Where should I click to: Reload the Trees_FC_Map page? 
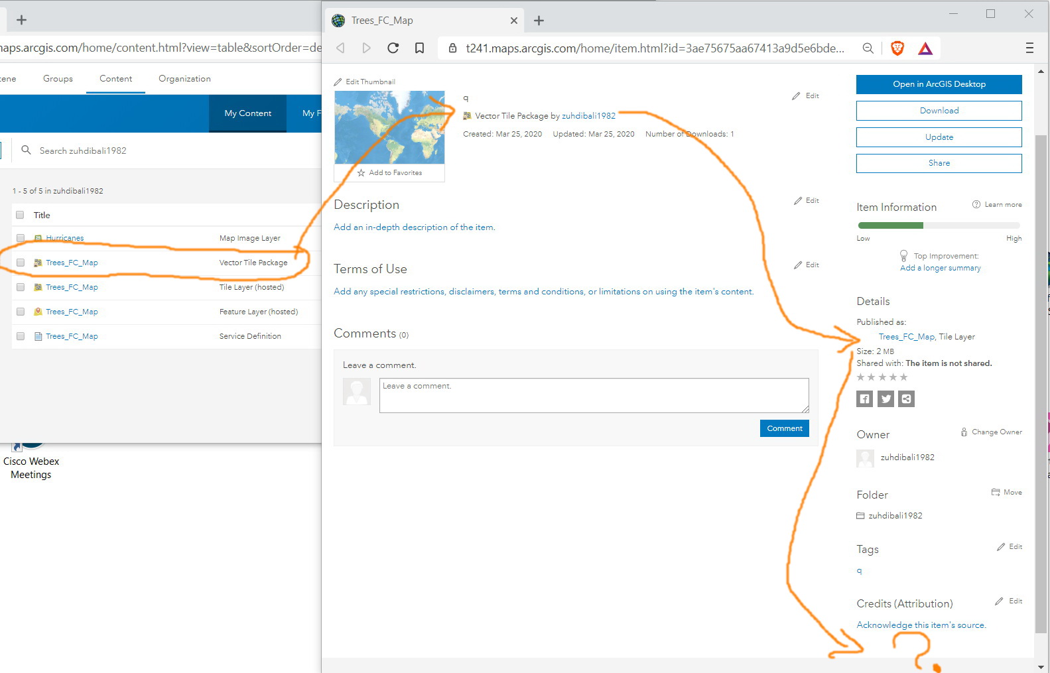[x=393, y=48]
